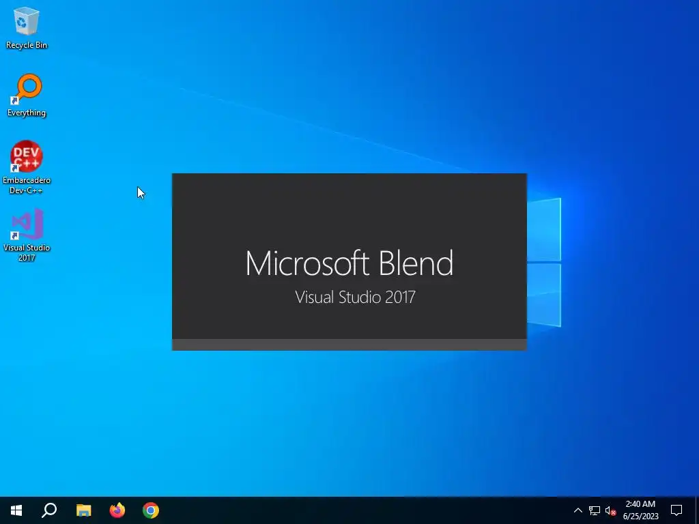Image resolution: width=699 pixels, height=524 pixels.
Task: Open the notification Action Center
Action: coord(676,510)
